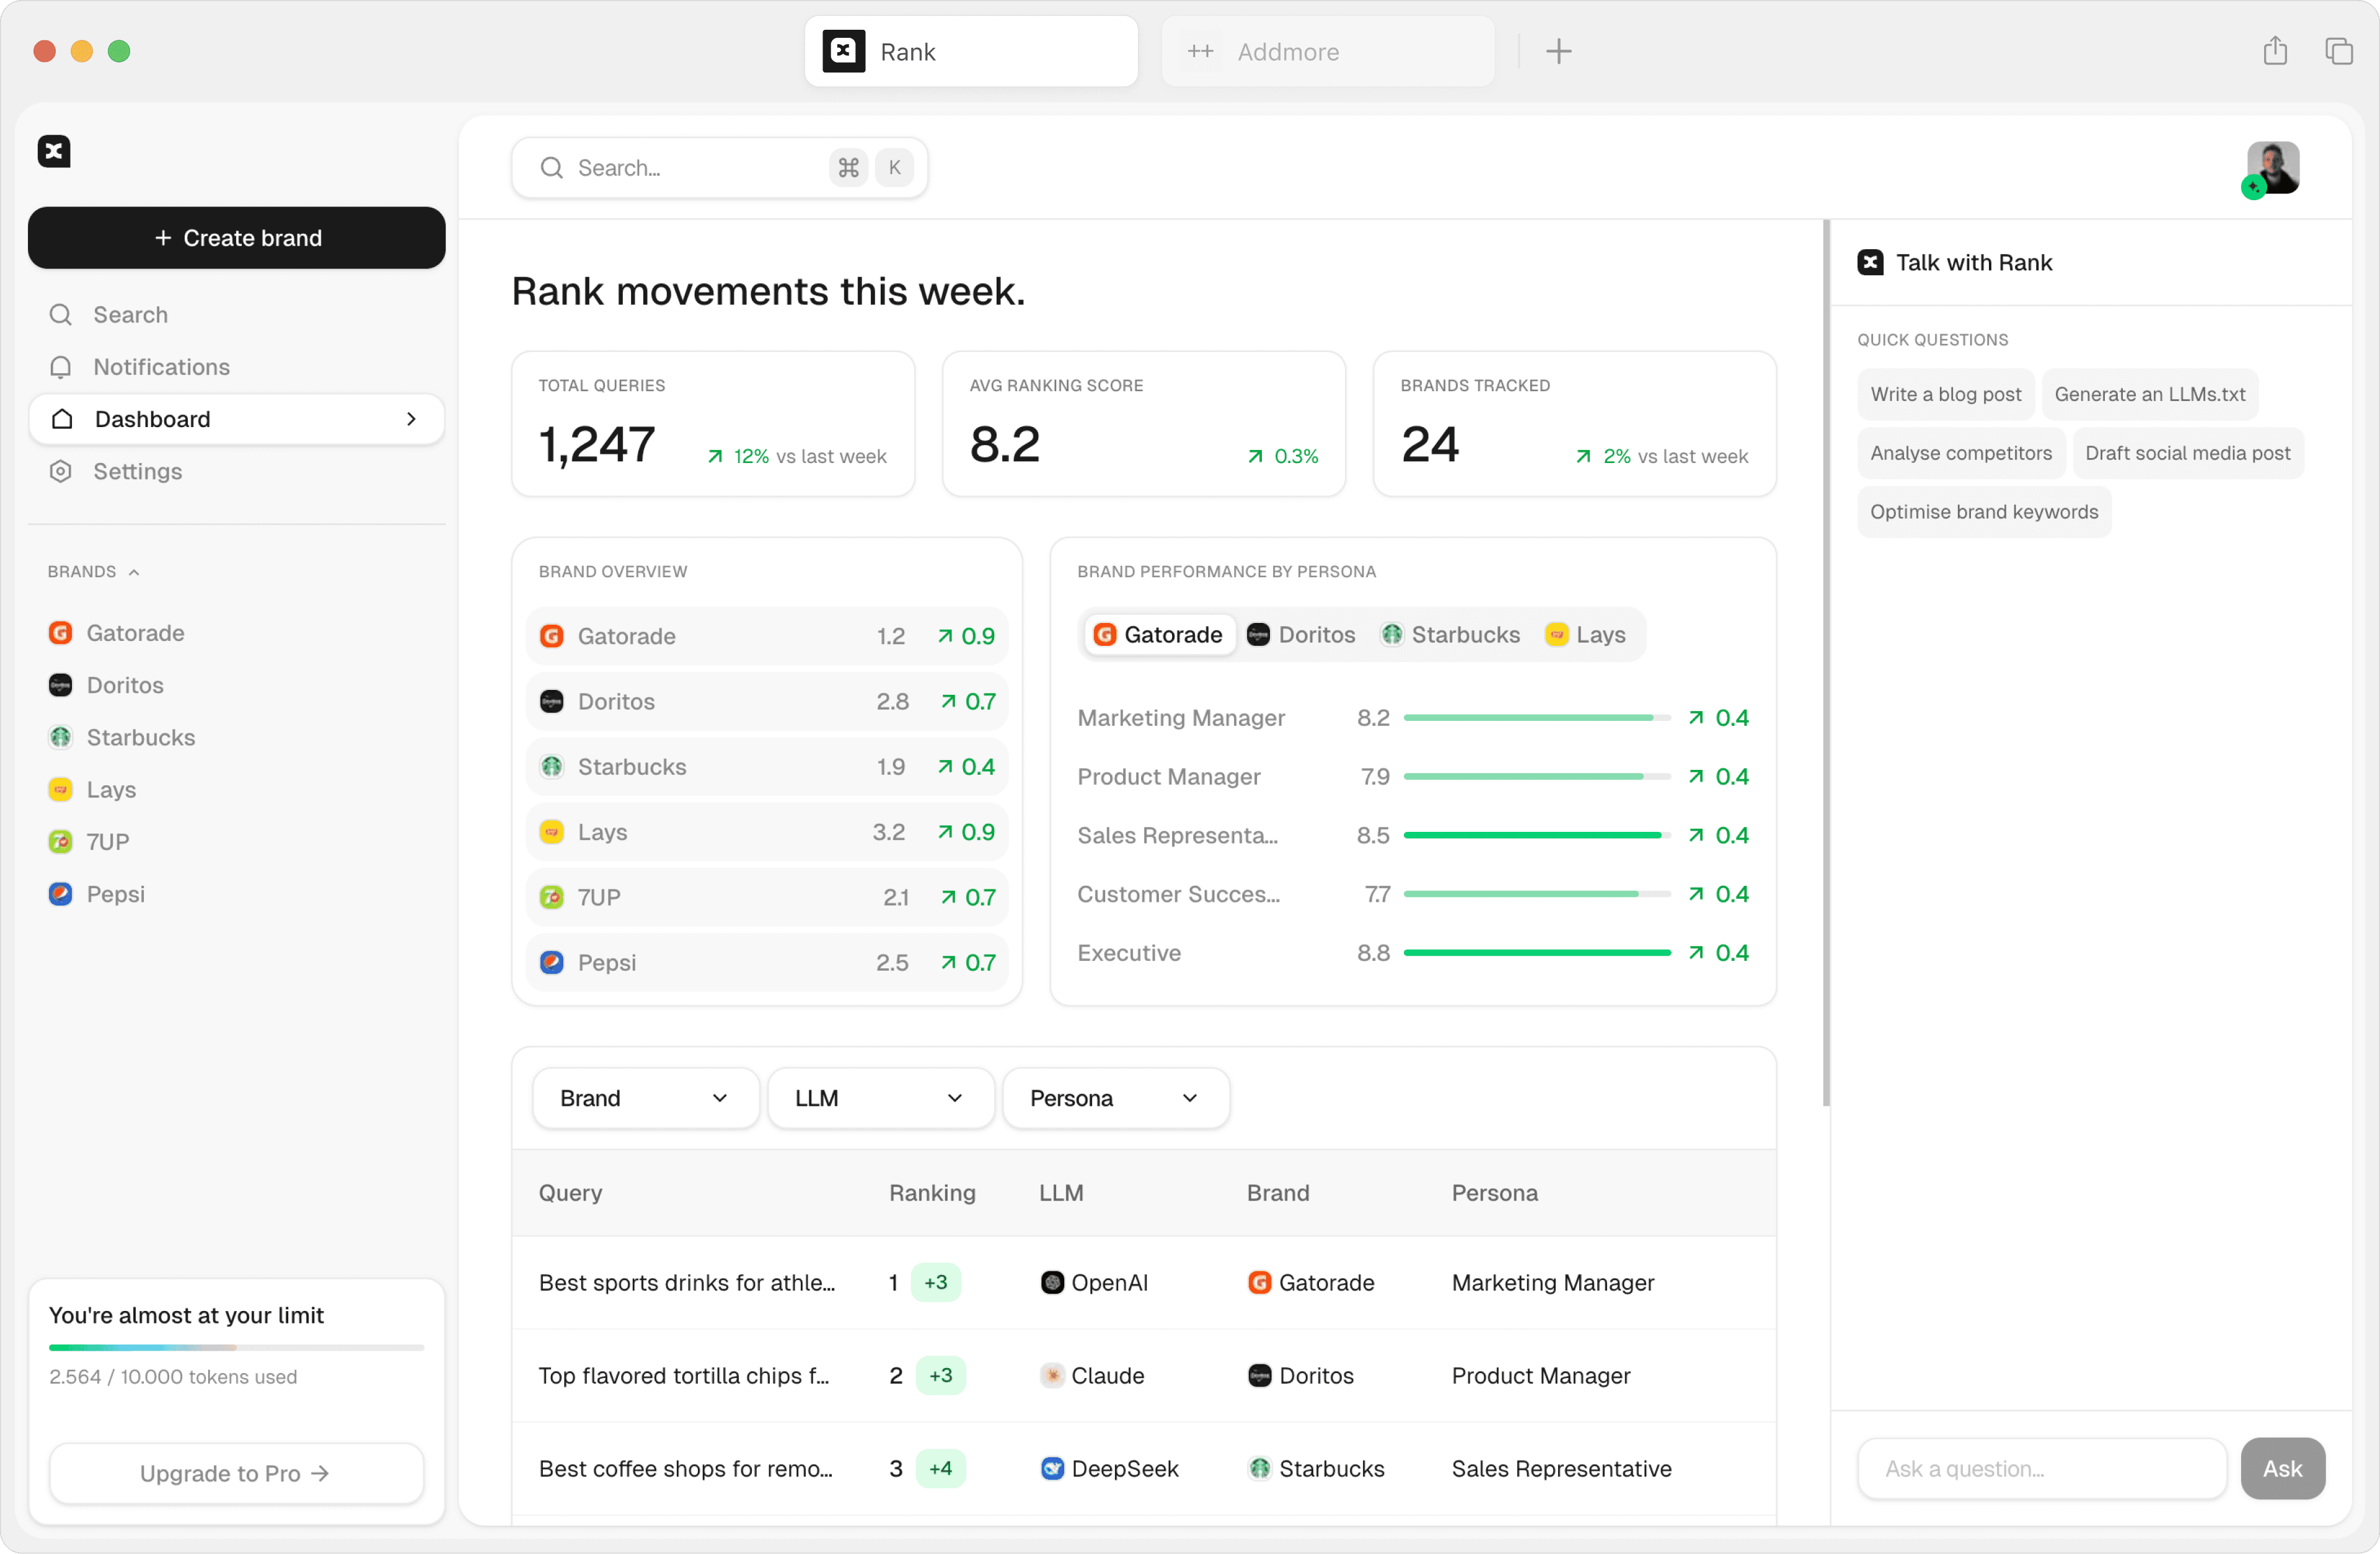Click the Talk with Rank panel logo
The width and height of the screenshot is (2380, 1554).
(1870, 262)
